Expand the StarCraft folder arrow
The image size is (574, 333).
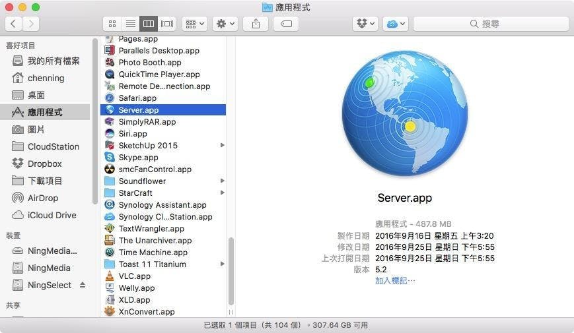[222, 193]
